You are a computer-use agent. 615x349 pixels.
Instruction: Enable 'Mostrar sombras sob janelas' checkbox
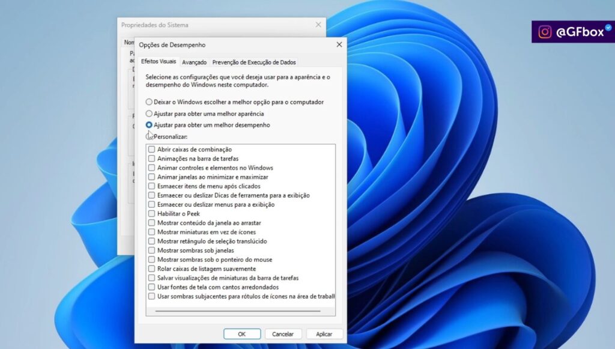click(151, 250)
